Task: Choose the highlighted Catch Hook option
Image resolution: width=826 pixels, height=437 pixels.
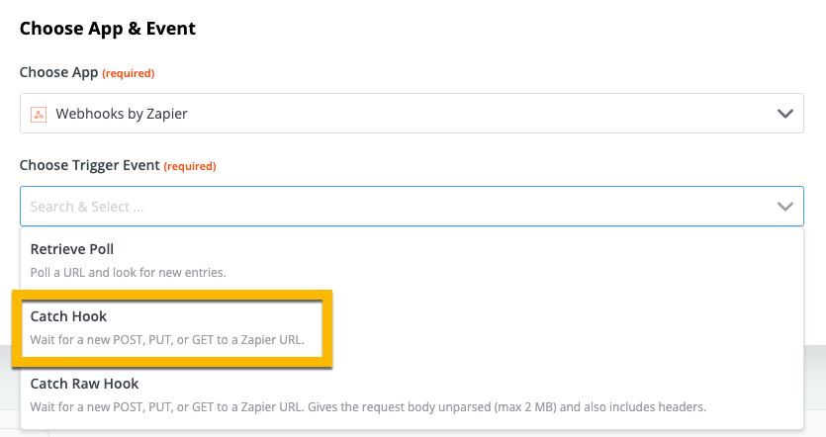Action: (x=69, y=316)
